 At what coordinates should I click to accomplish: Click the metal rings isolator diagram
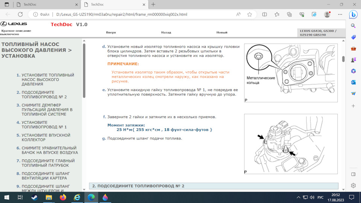point(291,73)
